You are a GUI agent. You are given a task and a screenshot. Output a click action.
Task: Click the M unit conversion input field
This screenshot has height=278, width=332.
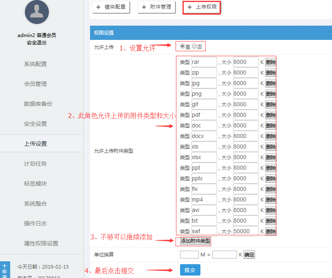189,254
